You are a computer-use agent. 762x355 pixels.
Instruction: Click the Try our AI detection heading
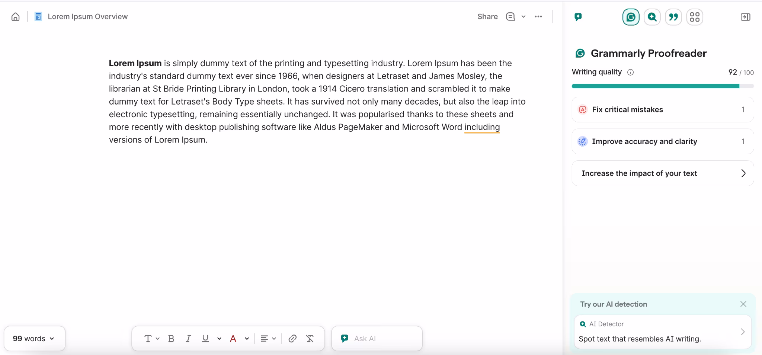coord(614,304)
